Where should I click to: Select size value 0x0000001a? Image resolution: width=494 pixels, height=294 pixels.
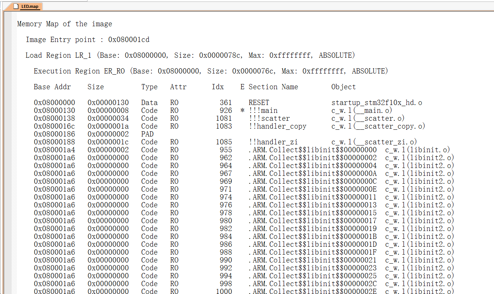(108, 126)
